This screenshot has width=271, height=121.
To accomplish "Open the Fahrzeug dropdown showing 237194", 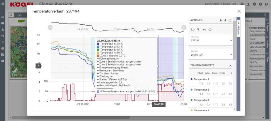I will pyautogui.click(x=211, y=41).
